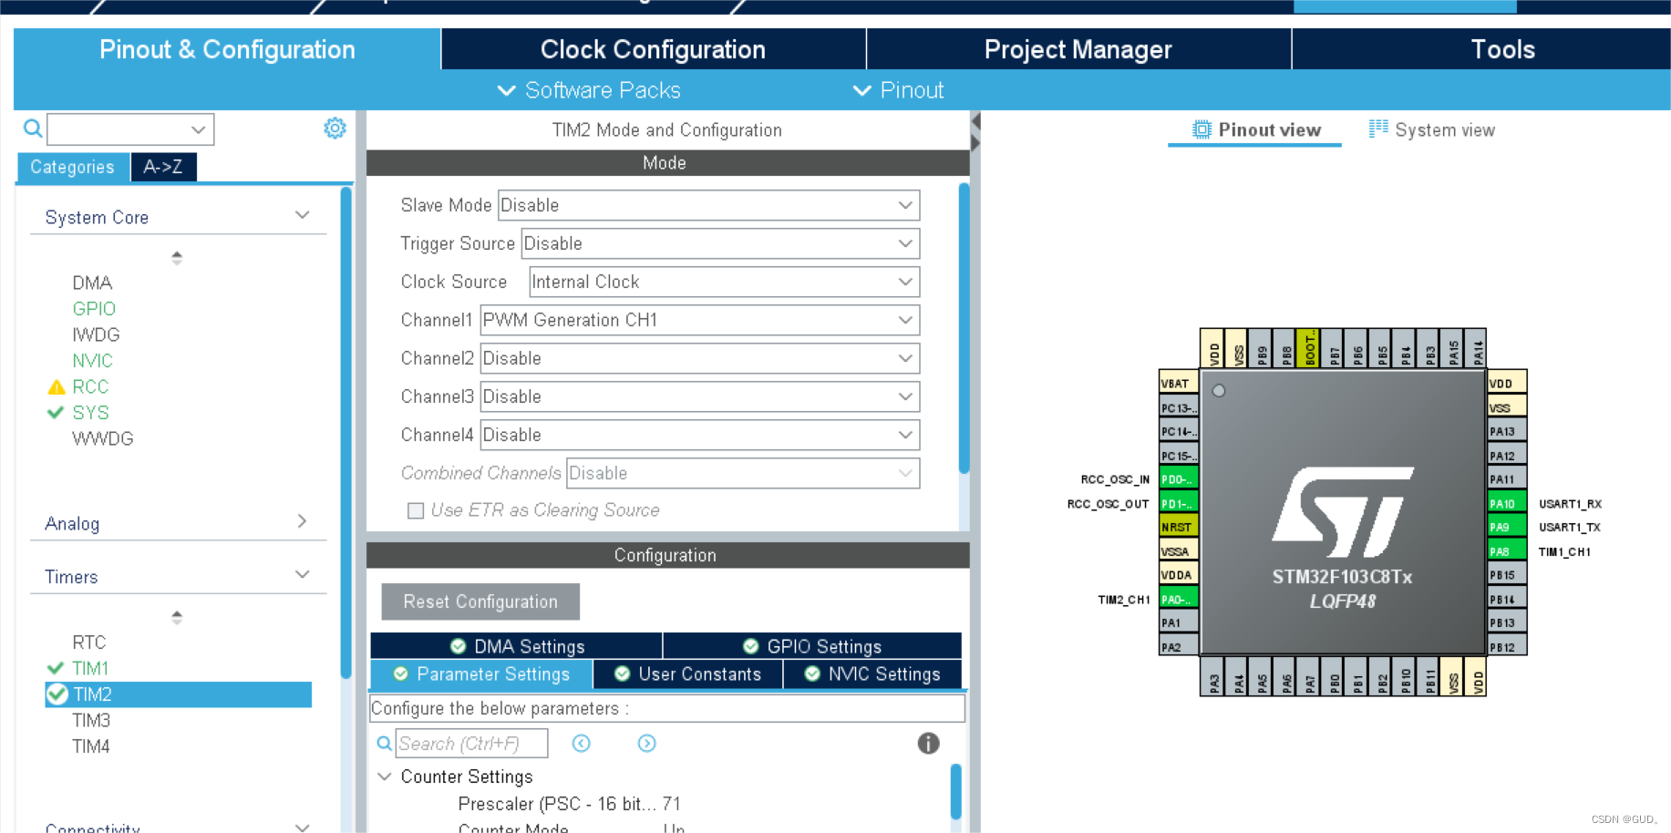Select GPIO in System Core list
The height and width of the screenshot is (833, 1671).
click(x=94, y=309)
